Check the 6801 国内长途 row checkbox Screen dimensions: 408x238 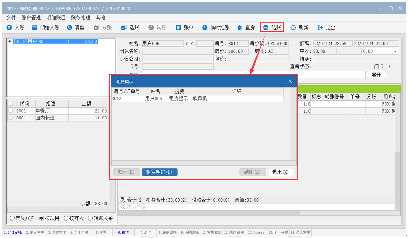point(11,118)
